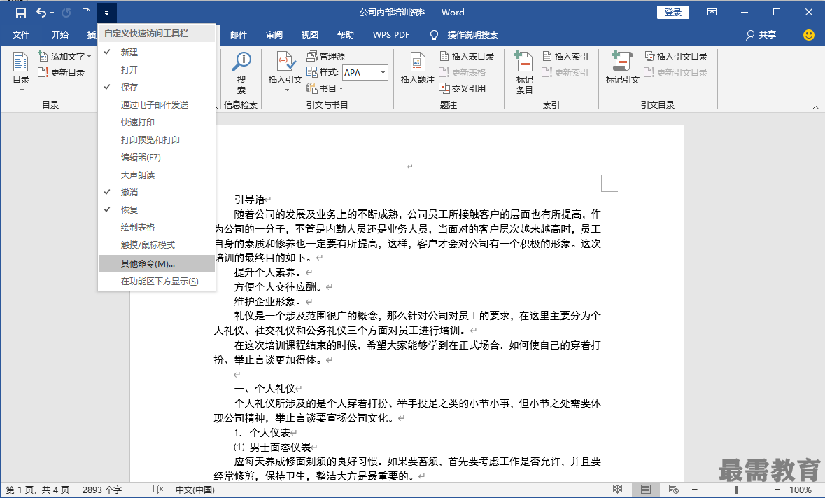Click Cross-reference (交叉引用) icon

444,88
